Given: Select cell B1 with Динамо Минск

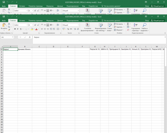Looking at the screenshot, I should click(x=25, y=49).
